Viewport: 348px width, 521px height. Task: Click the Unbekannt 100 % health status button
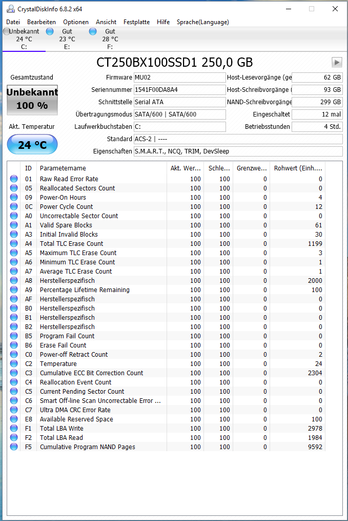32,100
